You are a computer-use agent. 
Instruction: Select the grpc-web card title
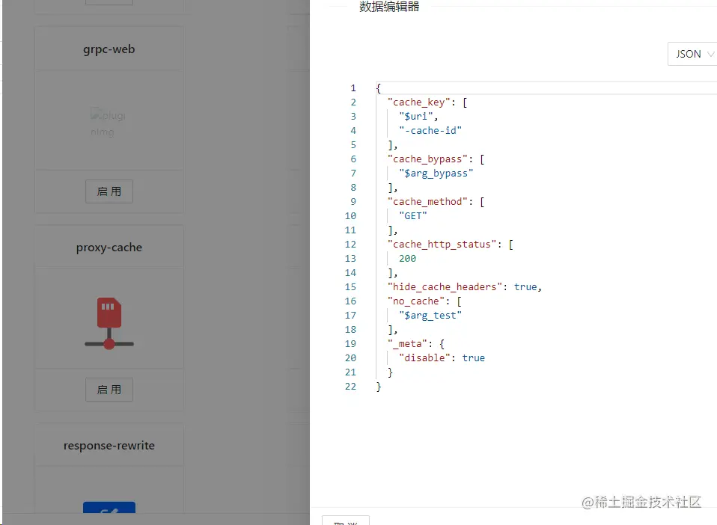tap(109, 49)
